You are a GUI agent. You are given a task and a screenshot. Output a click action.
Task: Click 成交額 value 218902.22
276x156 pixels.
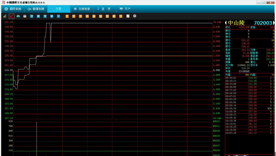[x=244, y=65]
